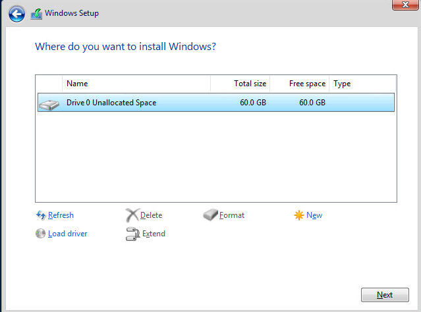The height and width of the screenshot is (312, 421).
Task: Click the Load driver disc icon
Action: click(x=40, y=234)
